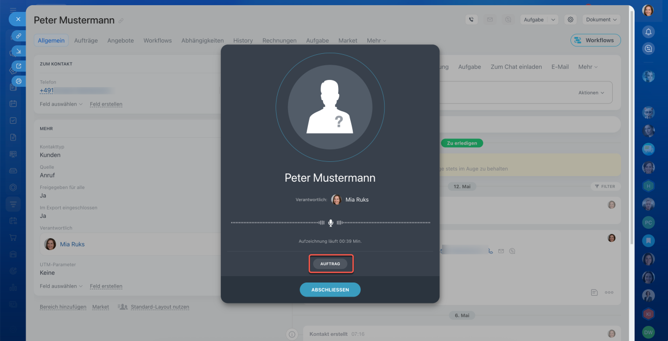This screenshot has width=668, height=341.
Task: Open the notifications bell icon
Action: [648, 31]
